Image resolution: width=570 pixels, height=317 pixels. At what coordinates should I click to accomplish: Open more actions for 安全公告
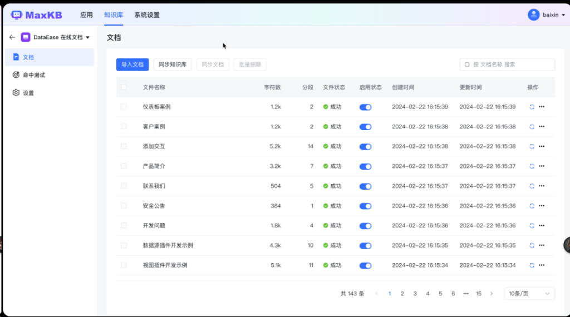click(542, 206)
